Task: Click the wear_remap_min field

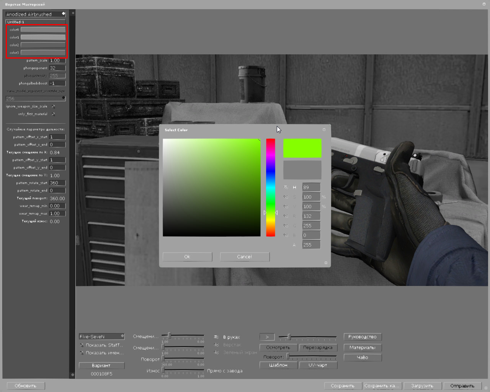Action: click(57, 206)
